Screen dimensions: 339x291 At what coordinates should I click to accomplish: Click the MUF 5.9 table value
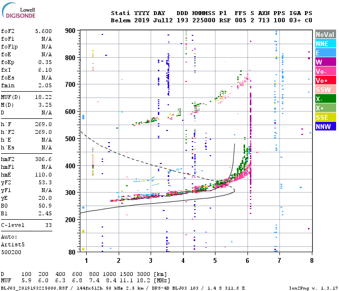click(x=26, y=281)
